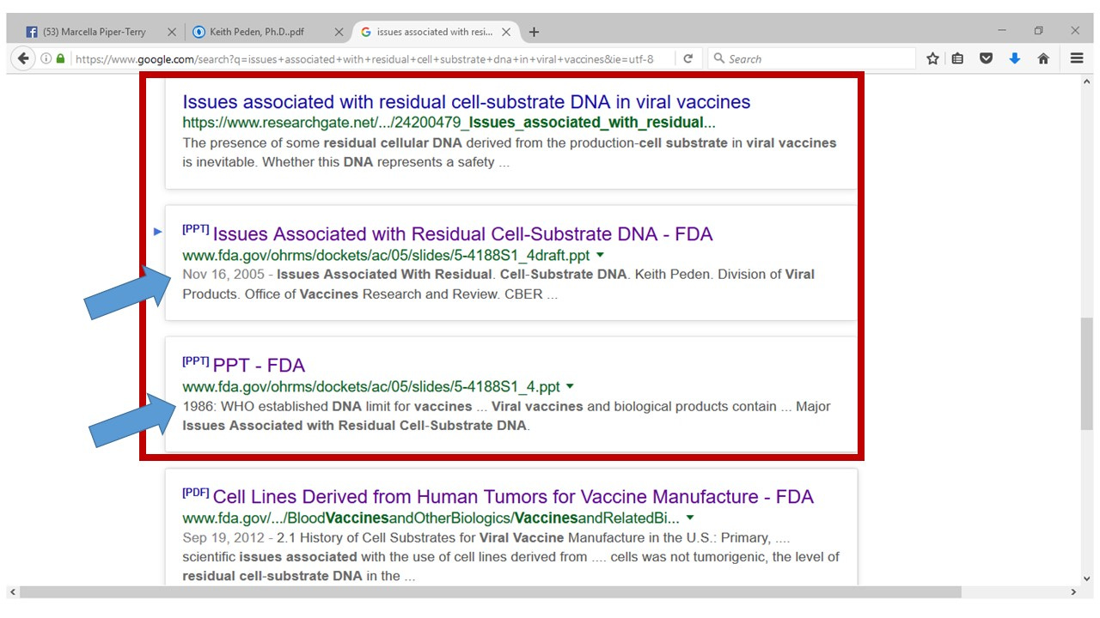Open the PPT - FDA search result

259,366
